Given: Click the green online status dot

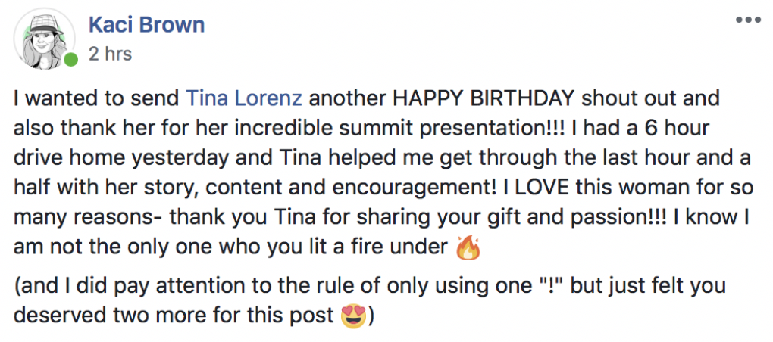Looking at the screenshot, I should pyautogui.click(x=70, y=60).
